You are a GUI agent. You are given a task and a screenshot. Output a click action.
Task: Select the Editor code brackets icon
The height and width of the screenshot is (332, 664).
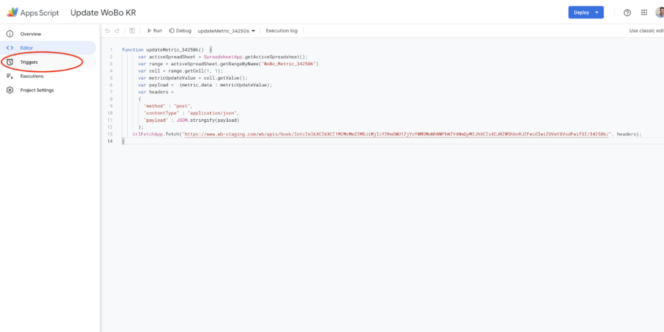pos(10,48)
